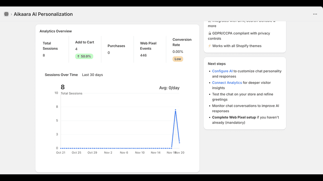Click the Aikaara AI Personalization page title
Viewport: 323px width, 181px height.
tap(43, 14)
